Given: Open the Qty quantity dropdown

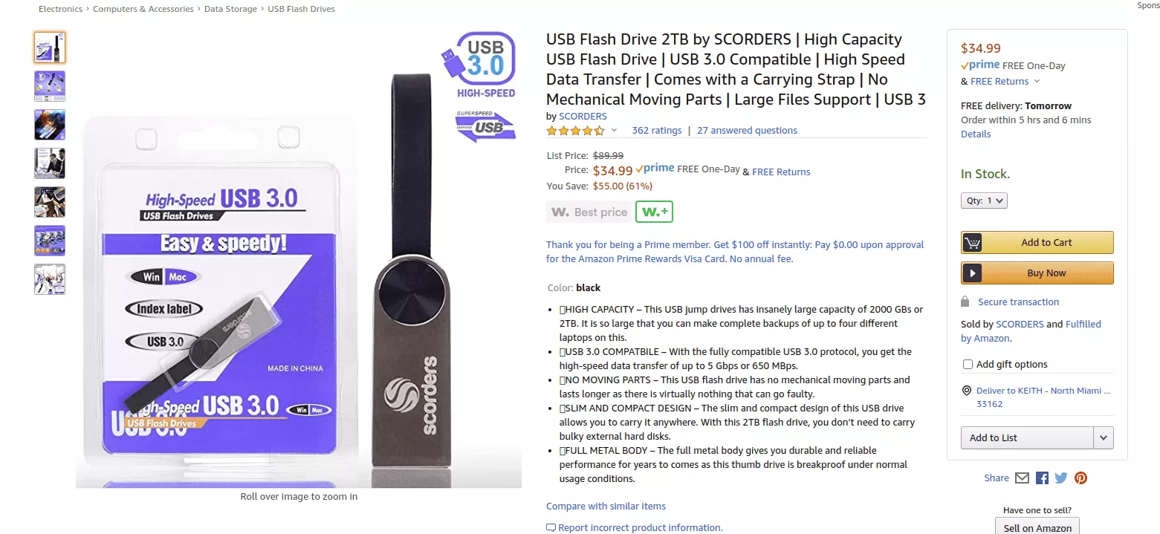Looking at the screenshot, I should coord(984,201).
